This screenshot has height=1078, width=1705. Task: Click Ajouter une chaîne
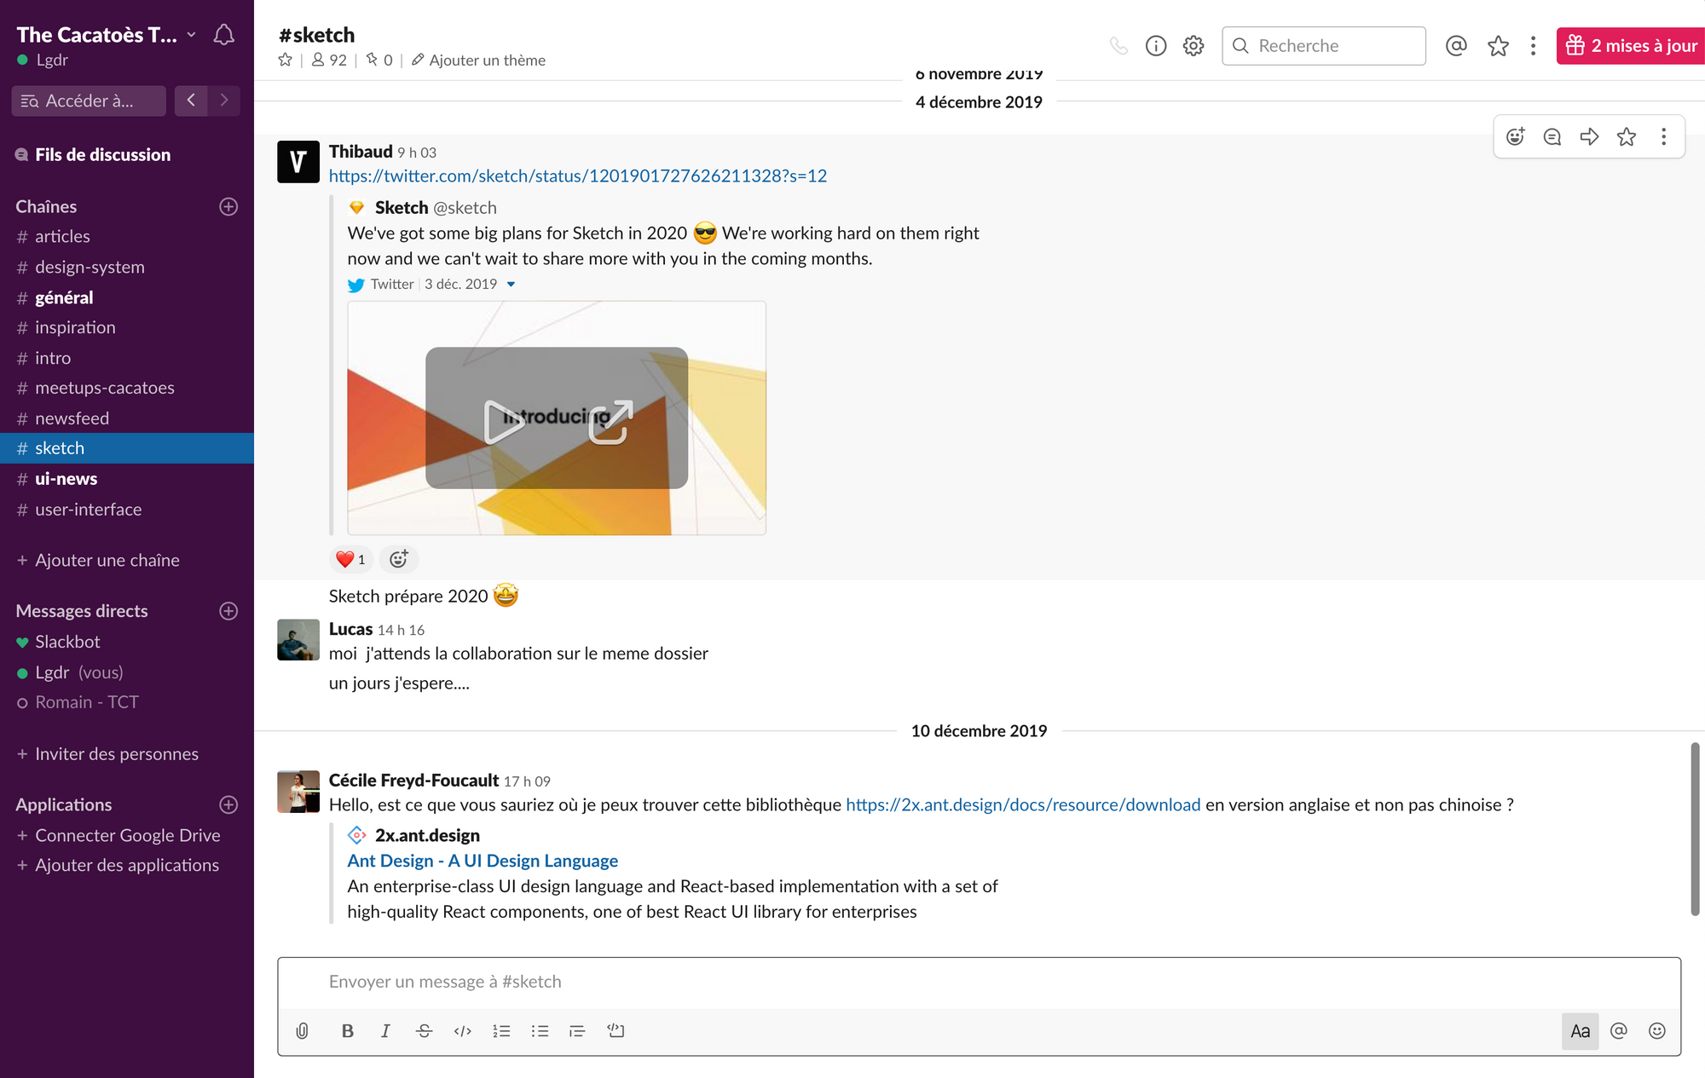[x=98, y=561]
